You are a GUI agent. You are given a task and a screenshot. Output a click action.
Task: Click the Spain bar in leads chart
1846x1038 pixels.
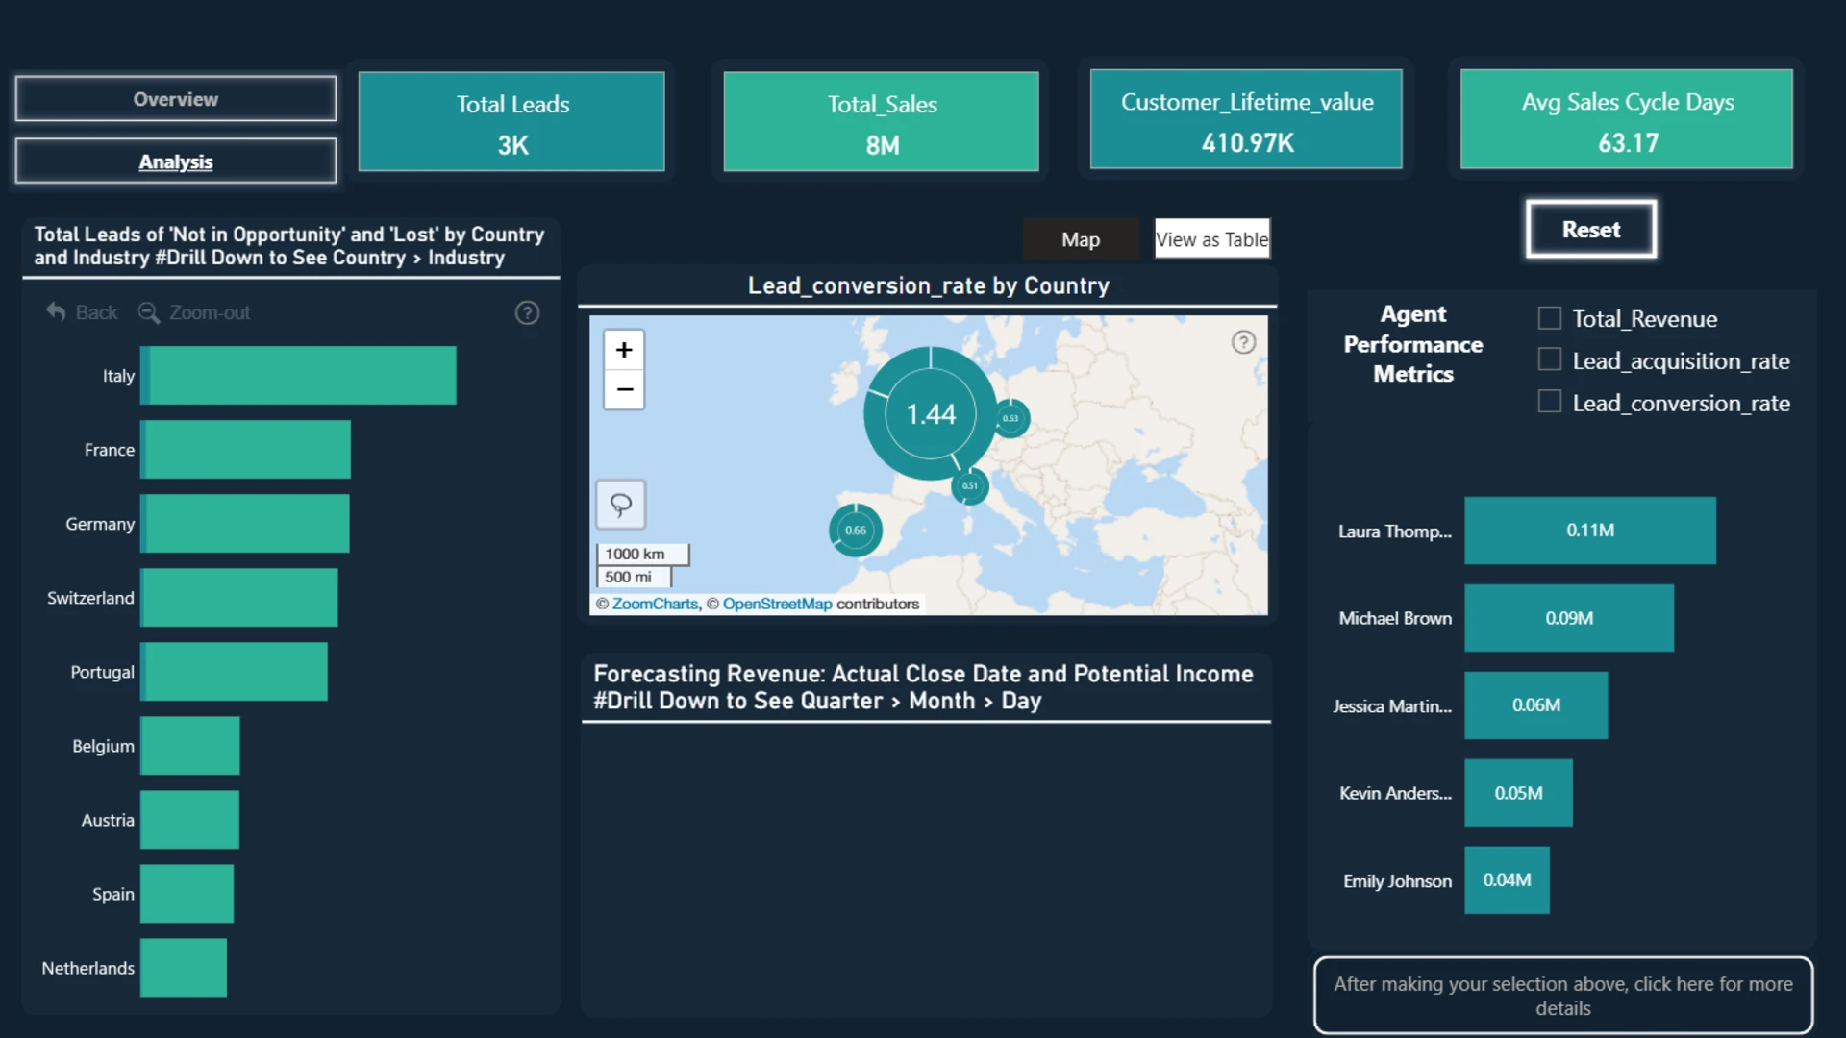tap(187, 894)
